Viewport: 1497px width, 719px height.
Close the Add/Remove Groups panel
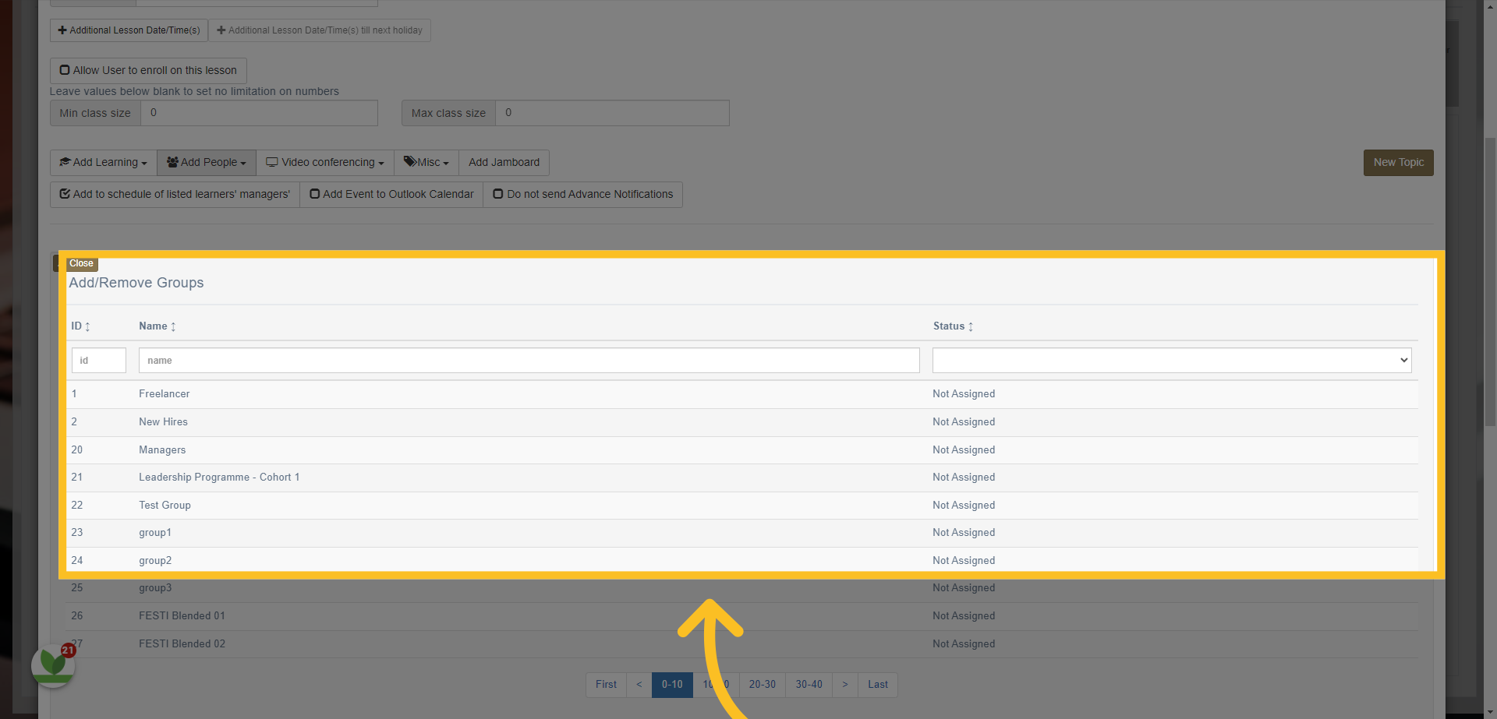[x=81, y=263]
